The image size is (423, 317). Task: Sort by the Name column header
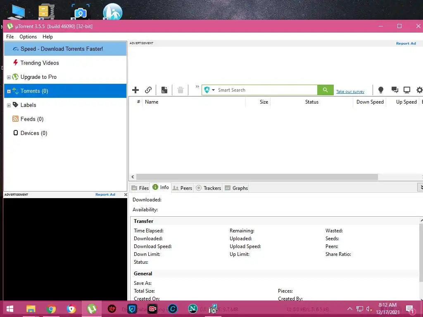pos(194,102)
